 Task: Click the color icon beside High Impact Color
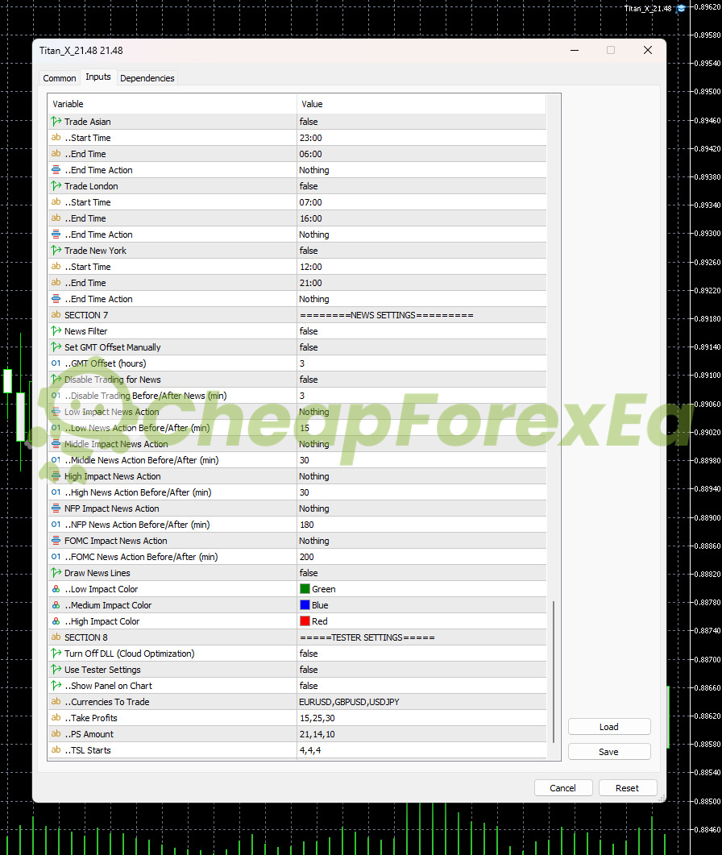(x=56, y=621)
